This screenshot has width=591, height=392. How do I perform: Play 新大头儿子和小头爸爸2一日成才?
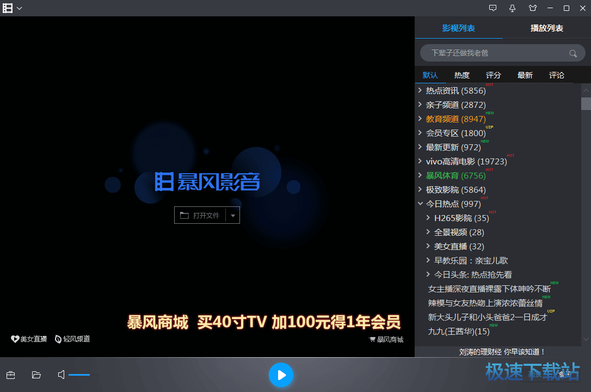tap(488, 317)
